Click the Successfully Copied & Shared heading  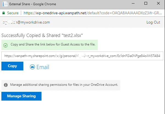[x=42, y=35]
